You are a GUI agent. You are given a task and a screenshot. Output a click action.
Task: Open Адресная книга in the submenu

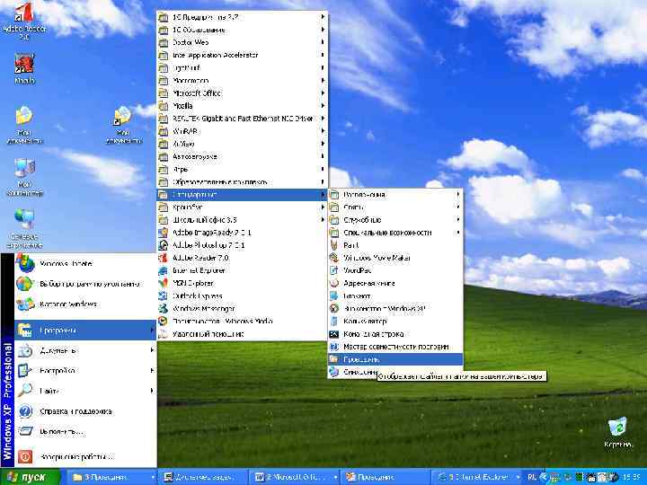click(395, 283)
